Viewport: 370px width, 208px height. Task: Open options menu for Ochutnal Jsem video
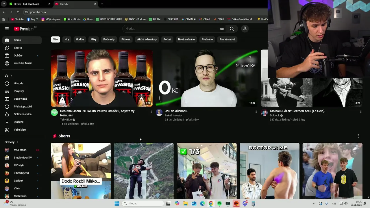pyautogui.click(x=151, y=111)
